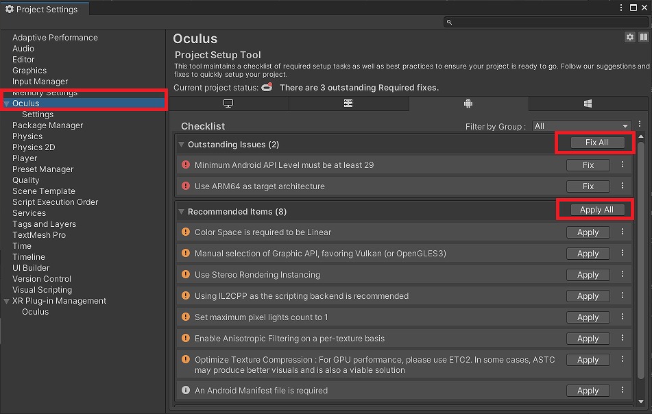The image size is (652, 414).
Task: Click the settings search input field
Action: tap(546, 22)
